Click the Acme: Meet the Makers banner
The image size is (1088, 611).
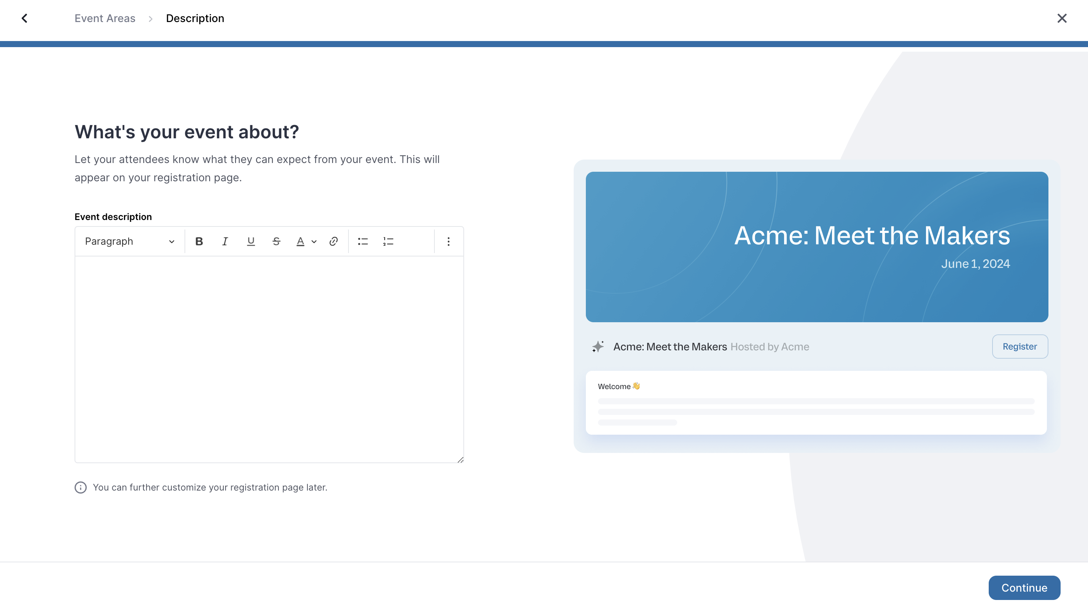817,247
